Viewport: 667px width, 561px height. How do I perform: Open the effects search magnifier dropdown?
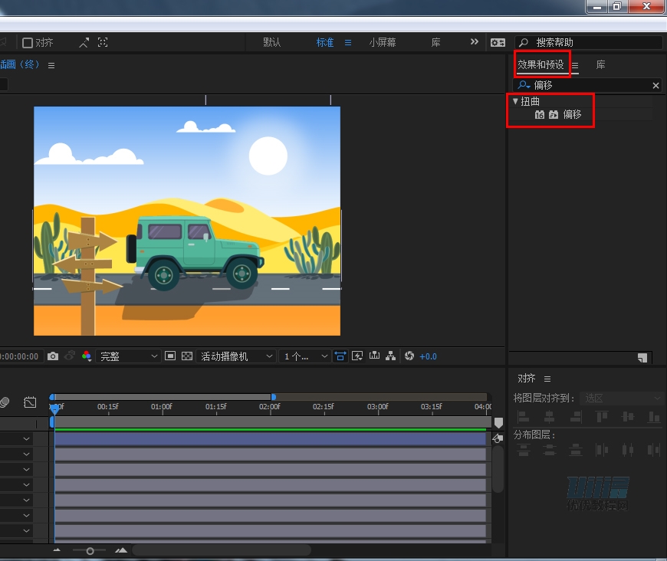tap(524, 84)
